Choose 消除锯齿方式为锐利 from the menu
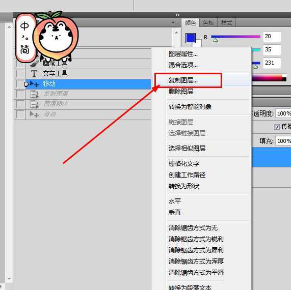Viewport: 291px width, 290px height. click(196, 239)
